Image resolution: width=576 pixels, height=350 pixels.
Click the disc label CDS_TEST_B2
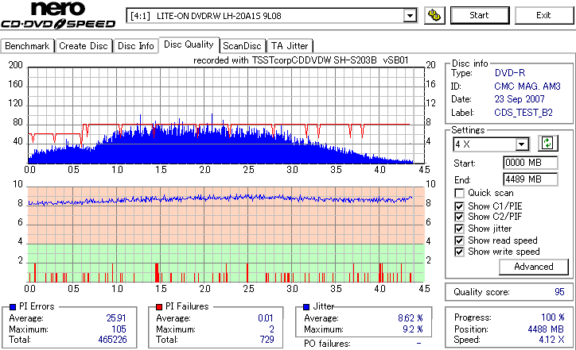click(523, 113)
